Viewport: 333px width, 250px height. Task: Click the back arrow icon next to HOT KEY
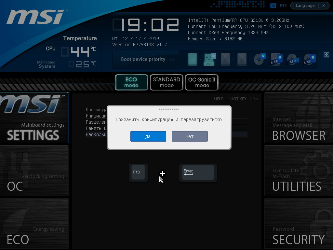pos(256,99)
